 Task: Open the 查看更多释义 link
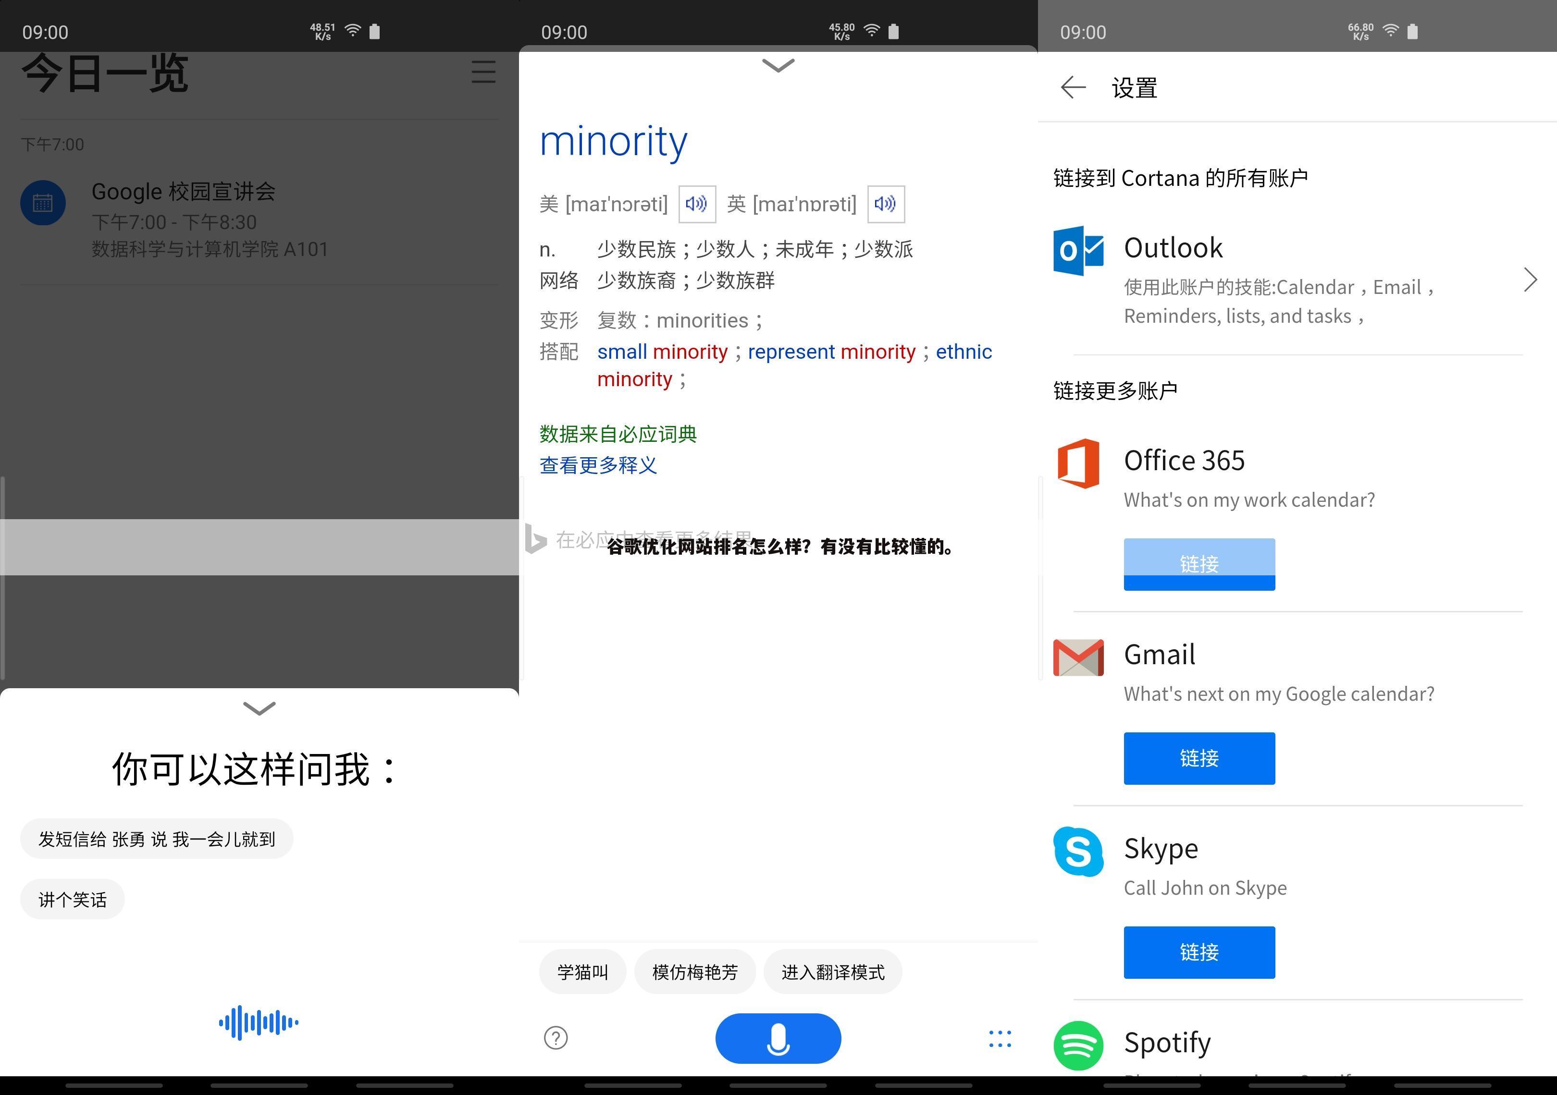(598, 465)
